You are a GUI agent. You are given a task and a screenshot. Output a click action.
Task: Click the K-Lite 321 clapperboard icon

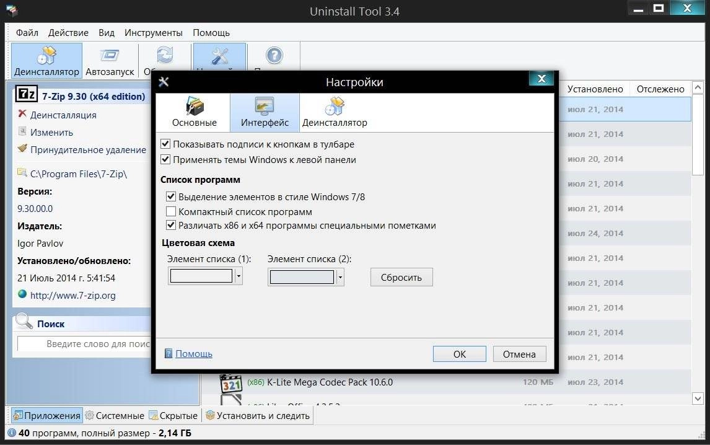point(231,383)
